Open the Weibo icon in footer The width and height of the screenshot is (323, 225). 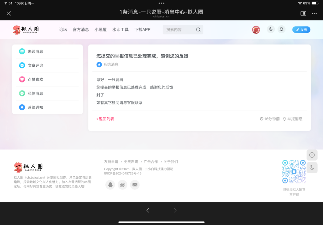click(122, 185)
